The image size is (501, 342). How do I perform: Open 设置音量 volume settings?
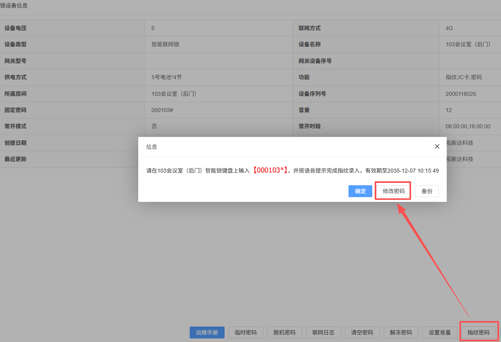[x=440, y=332]
